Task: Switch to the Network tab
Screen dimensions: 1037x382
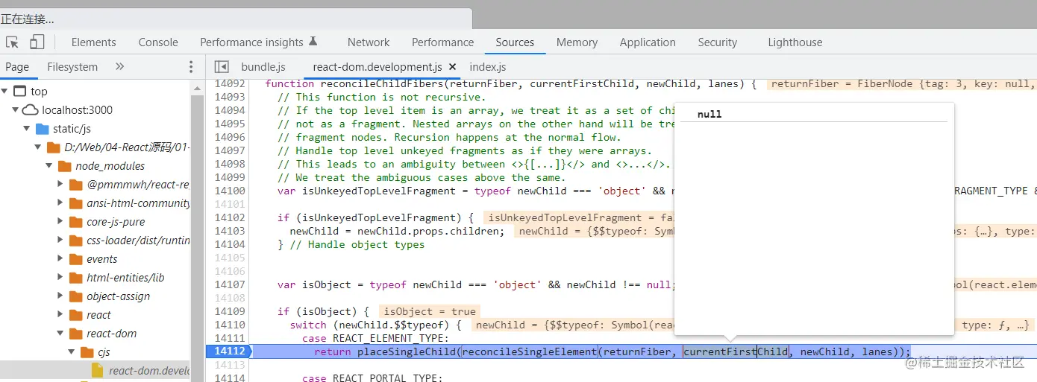Action: pos(369,42)
